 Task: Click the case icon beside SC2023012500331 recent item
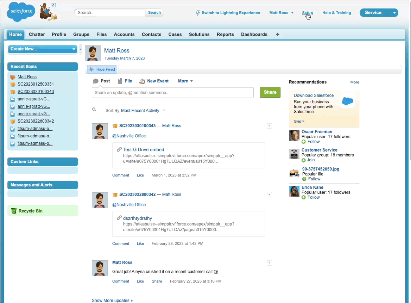click(x=13, y=84)
